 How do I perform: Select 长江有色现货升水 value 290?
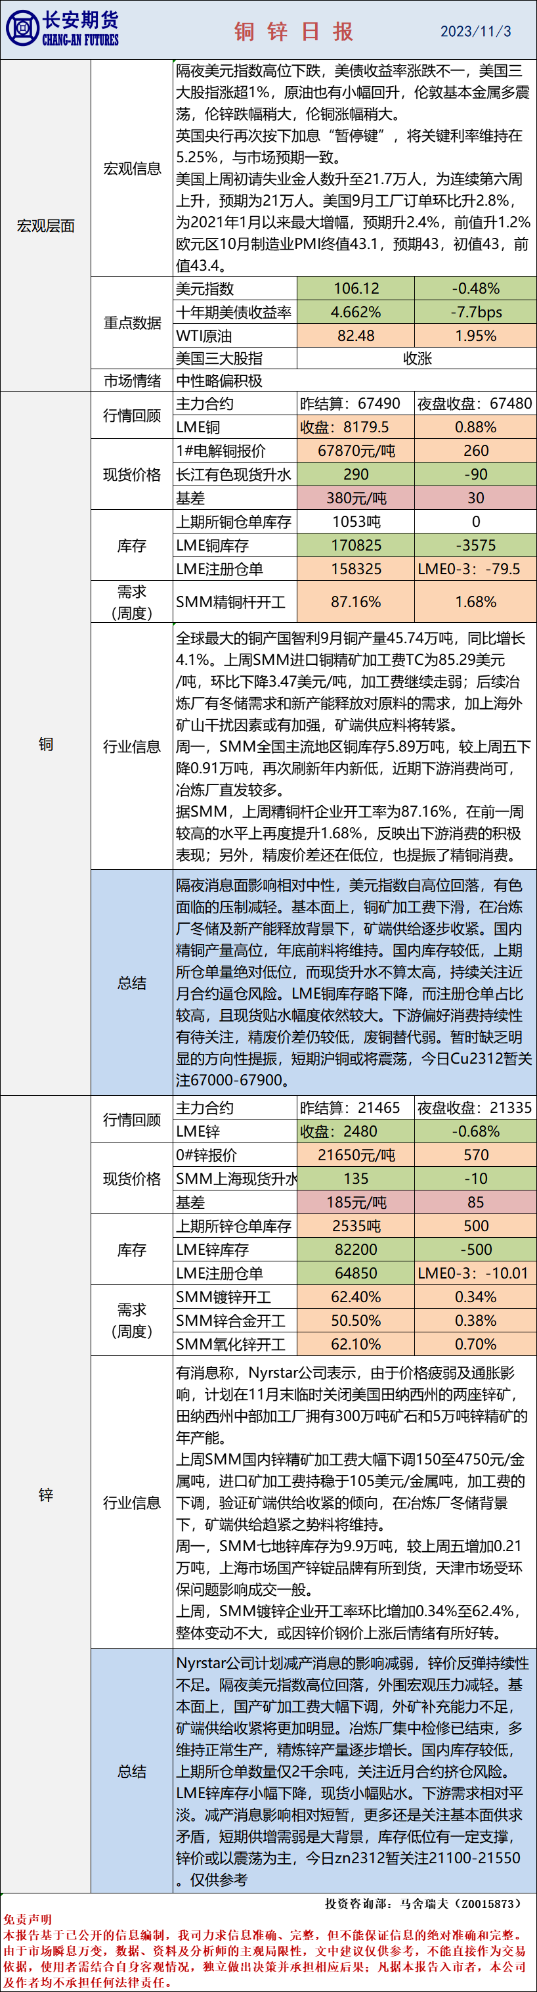(356, 474)
